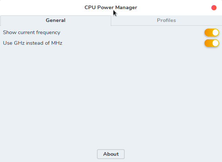Open the Profiles settings page
222x162 pixels.
point(166,21)
